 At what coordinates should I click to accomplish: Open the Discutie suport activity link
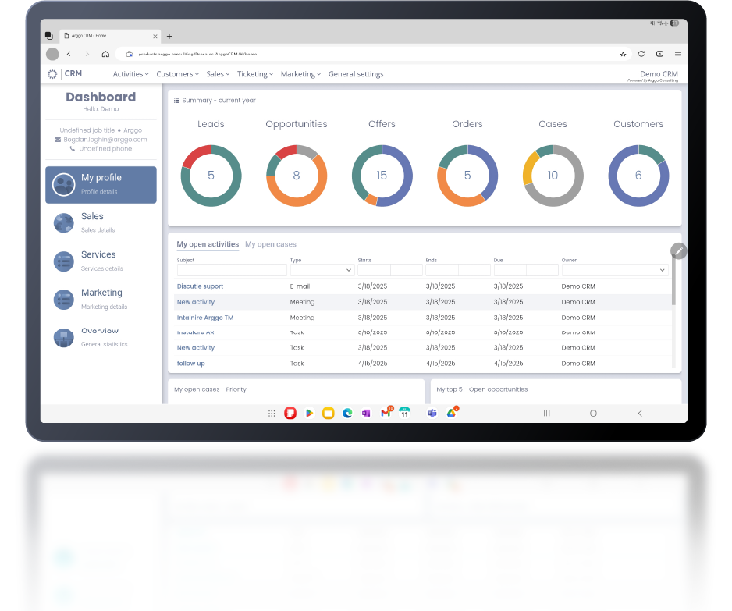(x=200, y=286)
